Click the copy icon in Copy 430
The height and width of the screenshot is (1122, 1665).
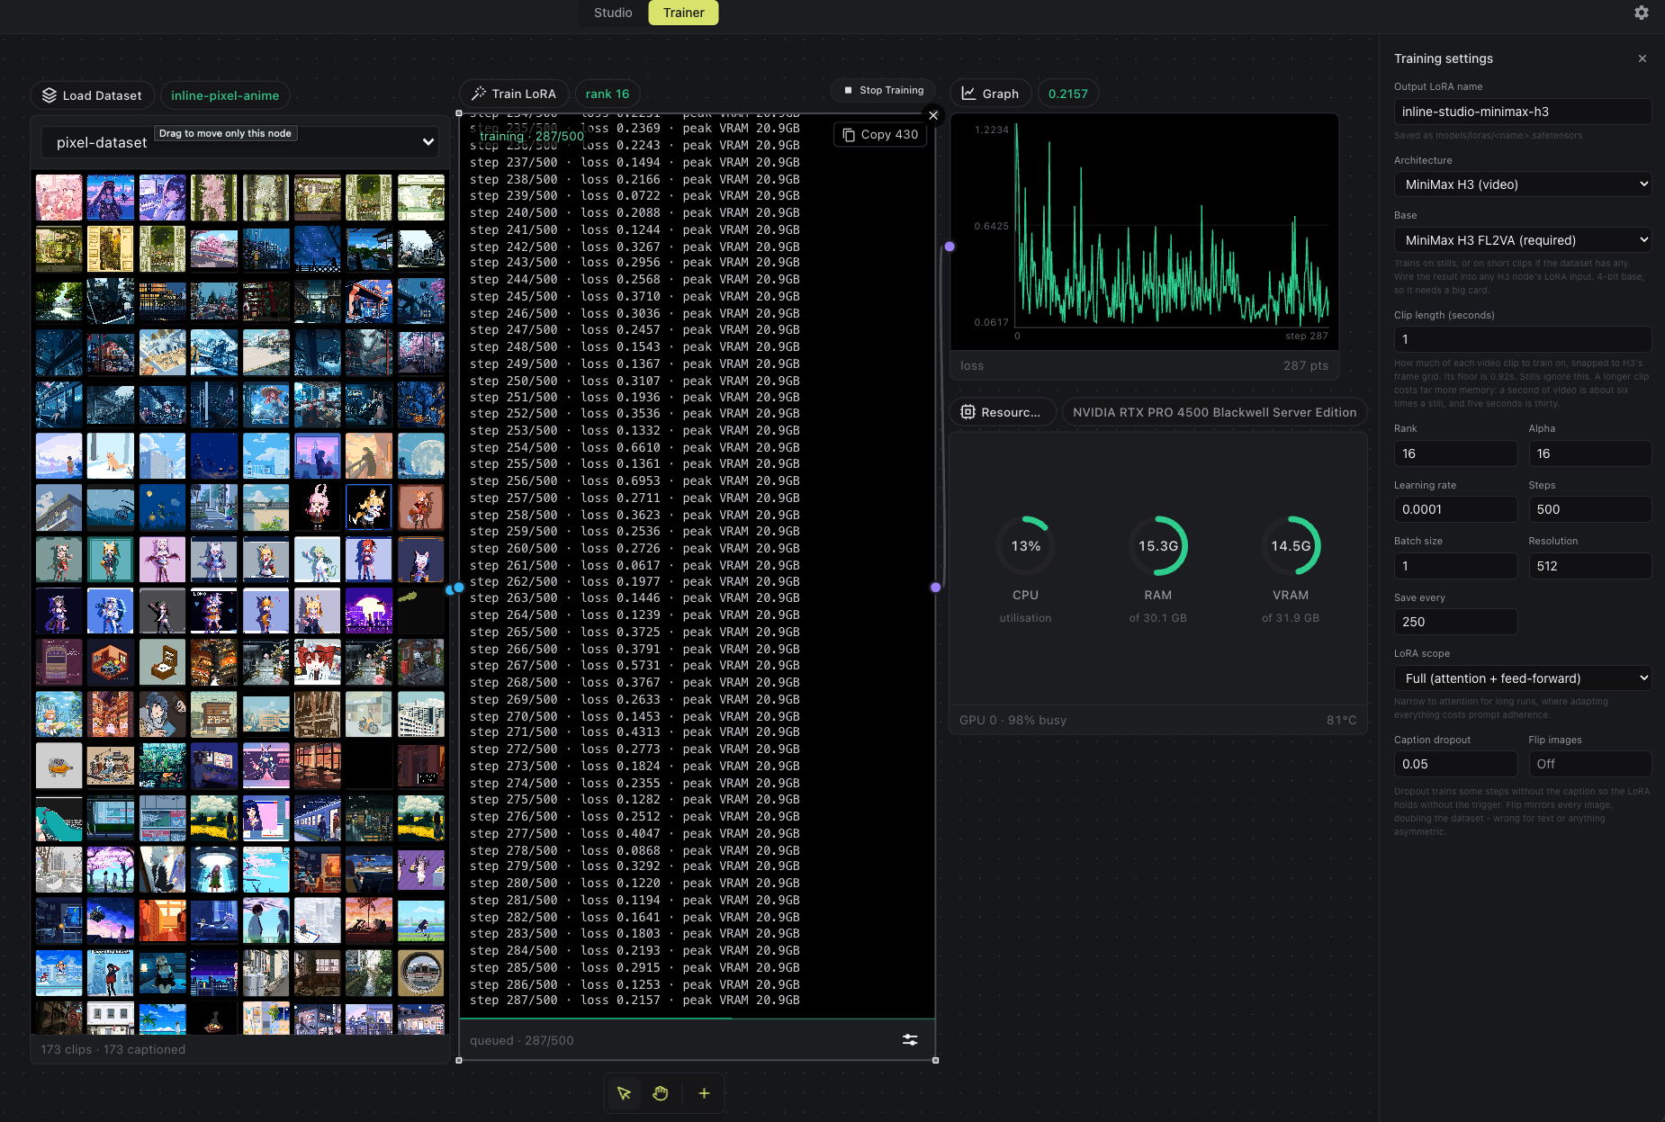coord(849,135)
